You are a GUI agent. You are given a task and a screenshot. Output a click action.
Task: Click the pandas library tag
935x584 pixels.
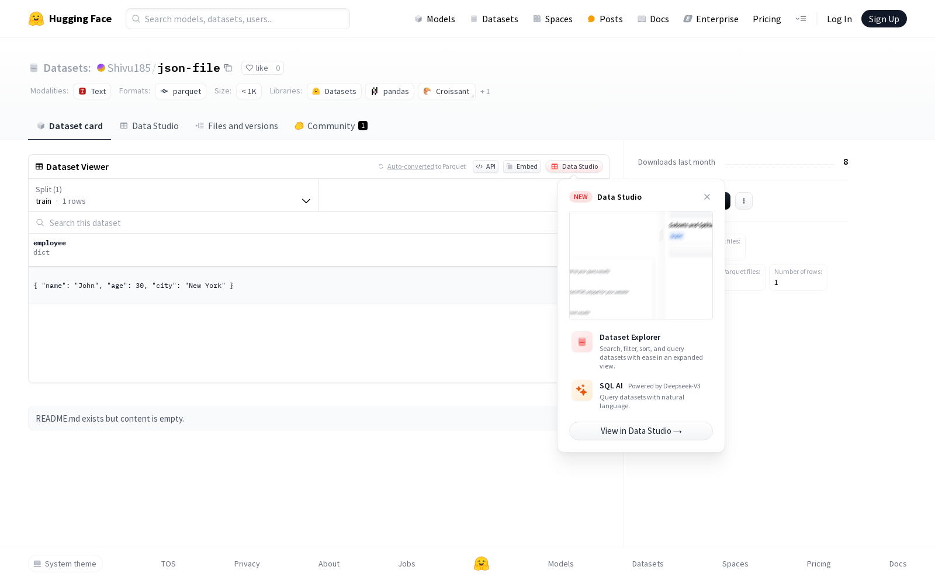click(x=390, y=91)
